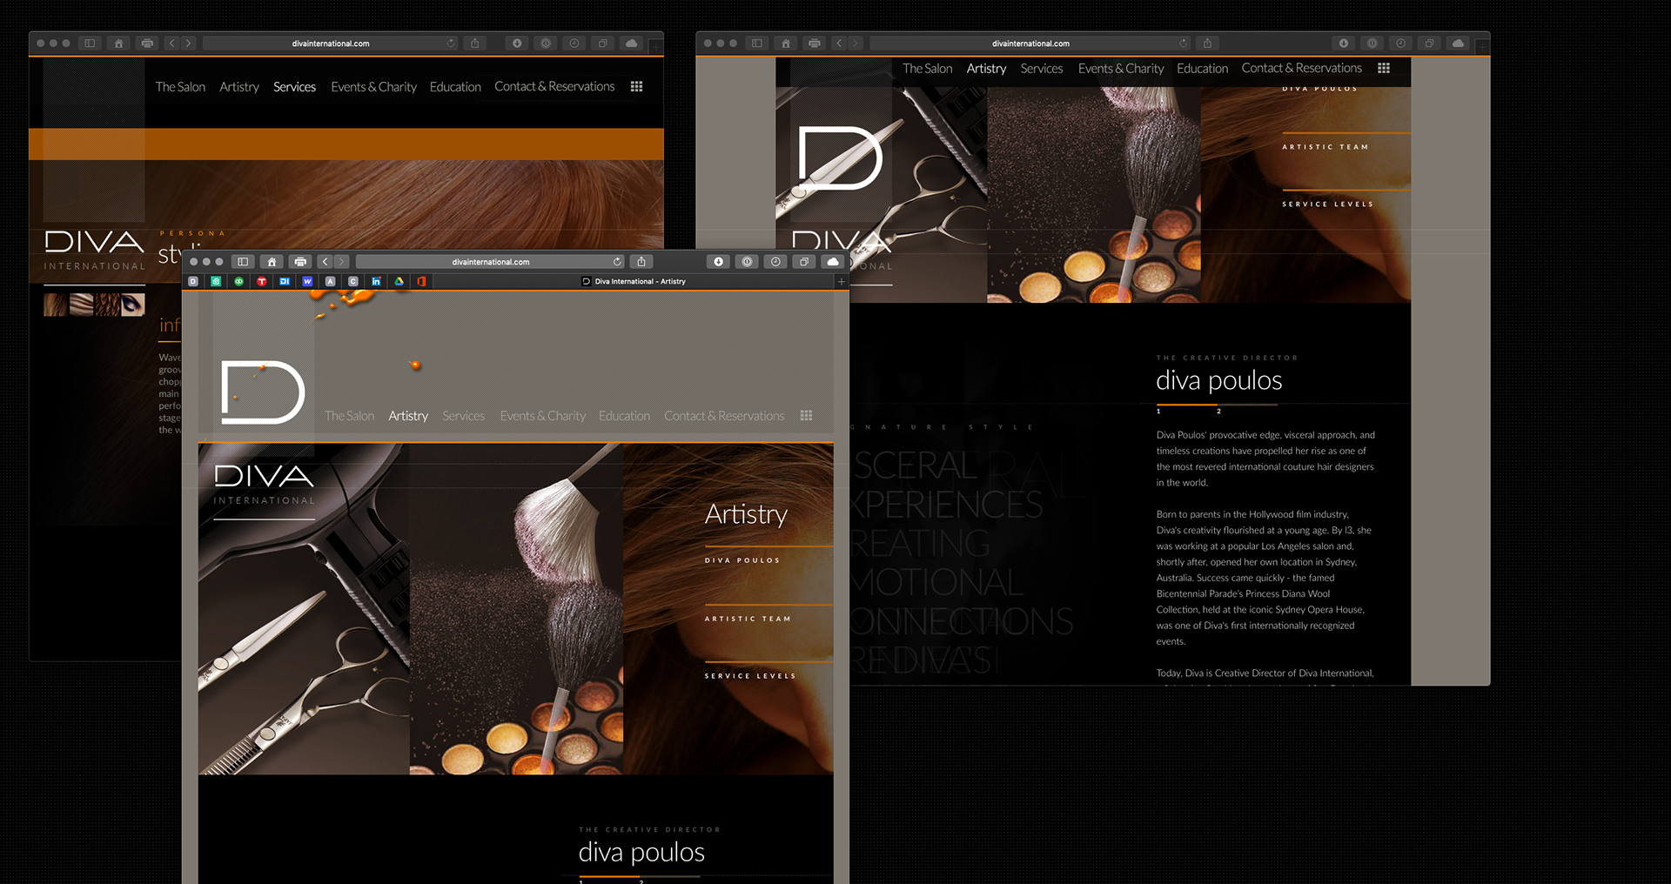The width and height of the screenshot is (1671, 884).
Task: Add a new tab in front window
Action: point(842,282)
